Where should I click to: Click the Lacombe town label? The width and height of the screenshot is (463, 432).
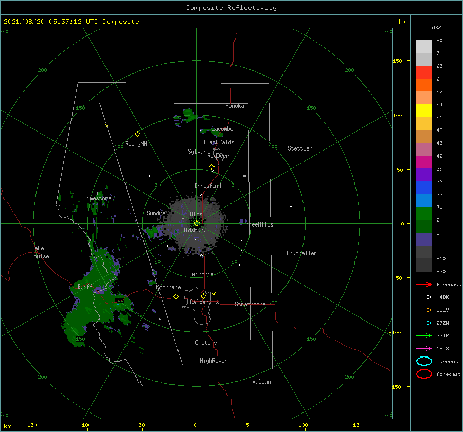click(222, 129)
